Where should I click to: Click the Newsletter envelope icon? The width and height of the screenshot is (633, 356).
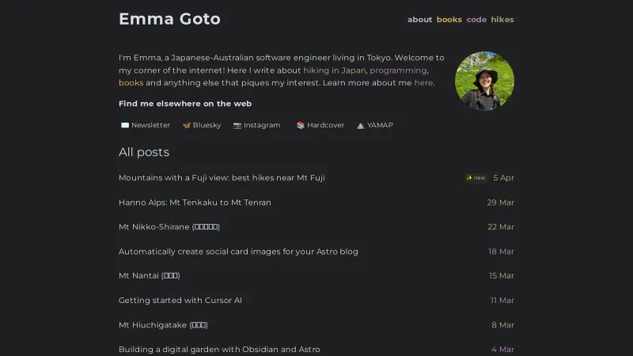124,125
